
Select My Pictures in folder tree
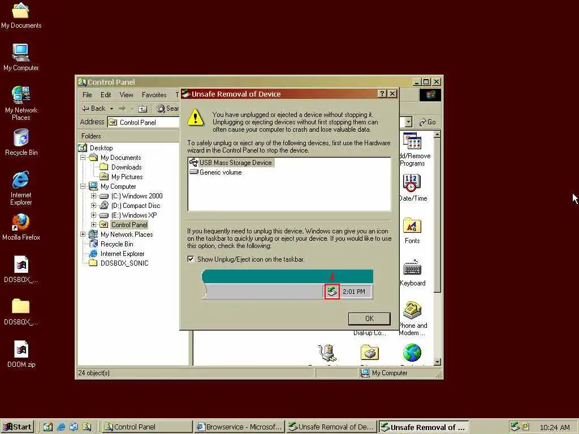pos(127,177)
